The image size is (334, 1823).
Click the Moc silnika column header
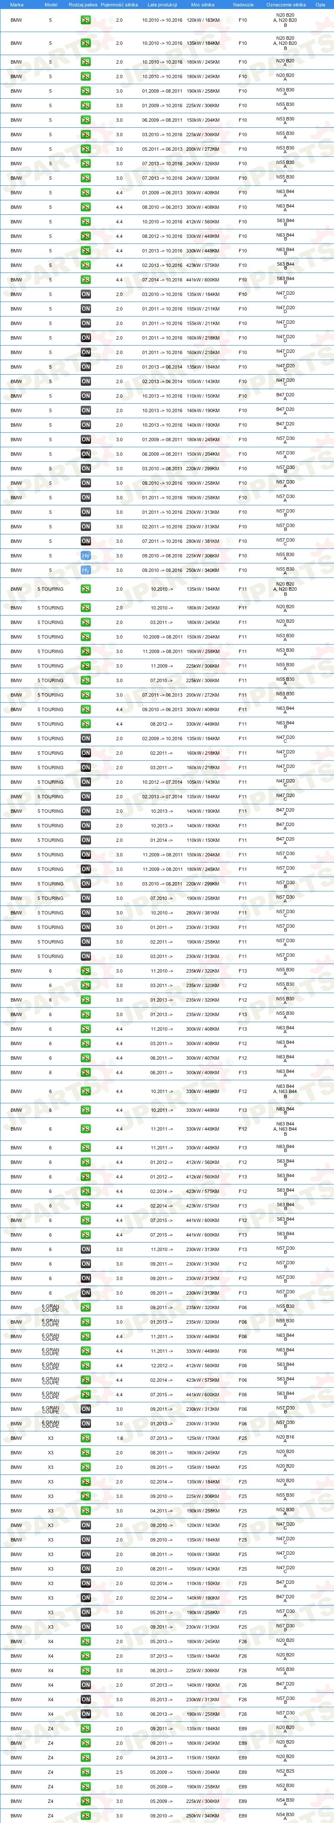202,4
